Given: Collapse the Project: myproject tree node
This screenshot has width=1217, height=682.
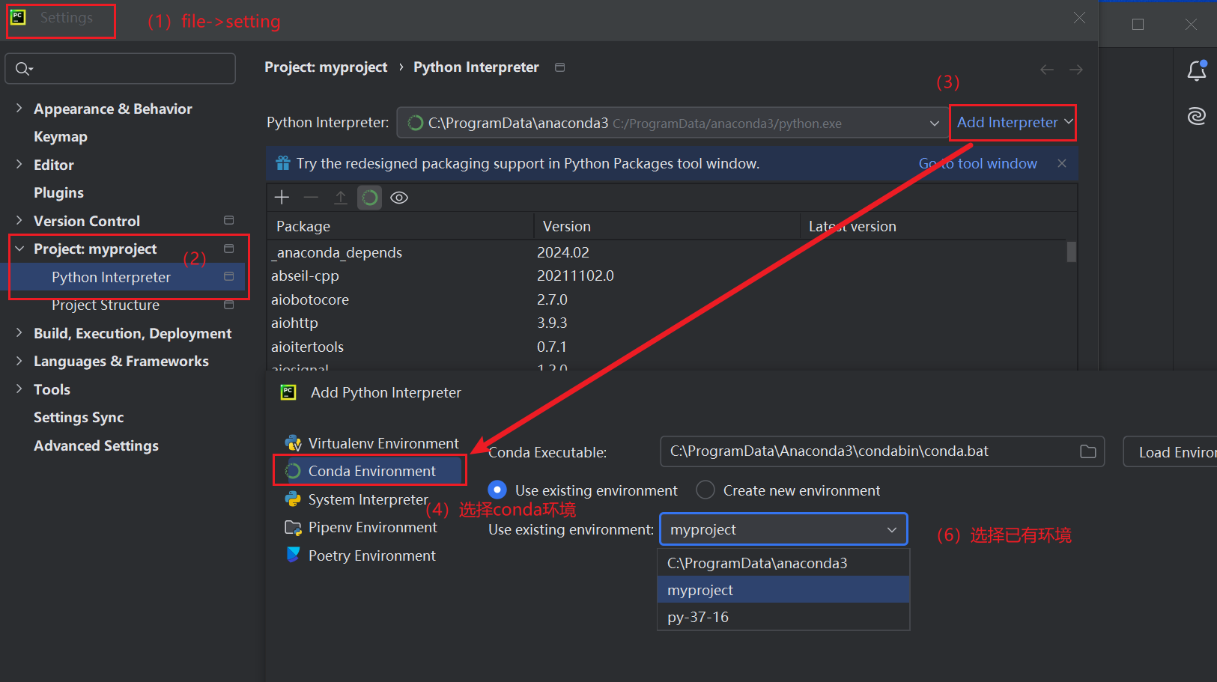Looking at the screenshot, I should click(x=19, y=249).
